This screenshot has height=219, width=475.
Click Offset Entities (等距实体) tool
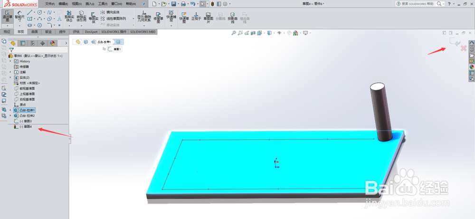click(93, 18)
